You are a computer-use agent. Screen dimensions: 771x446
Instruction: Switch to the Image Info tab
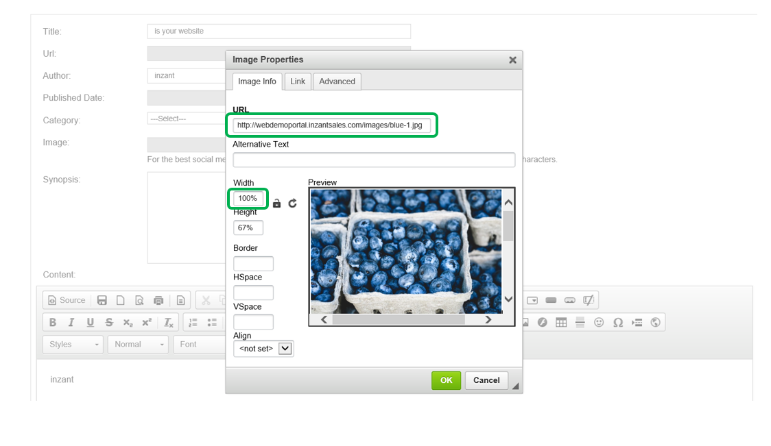point(257,82)
